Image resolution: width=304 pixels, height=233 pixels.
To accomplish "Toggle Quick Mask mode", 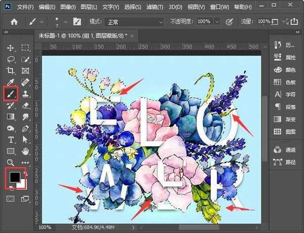I will pos(10,199).
